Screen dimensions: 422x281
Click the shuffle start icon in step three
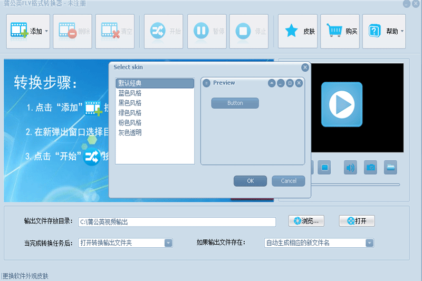[91, 157]
